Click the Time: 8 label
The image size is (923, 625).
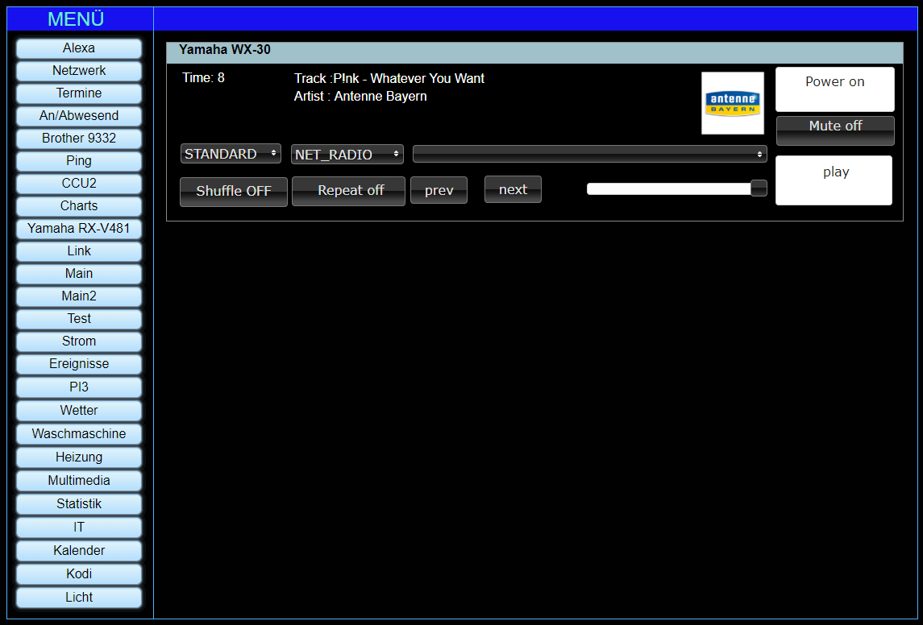(x=204, y=78)
